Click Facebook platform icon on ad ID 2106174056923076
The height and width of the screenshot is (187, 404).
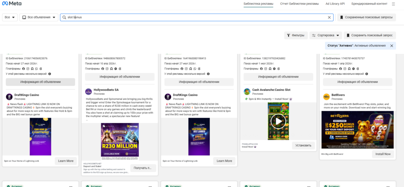pos(23,69)
